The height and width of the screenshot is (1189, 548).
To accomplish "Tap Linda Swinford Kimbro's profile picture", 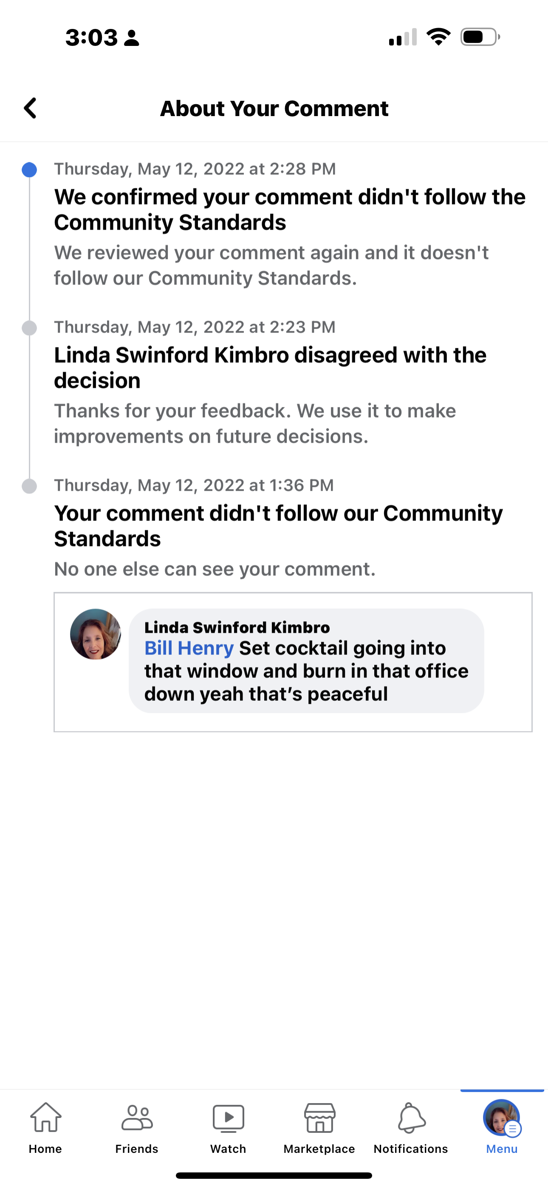I will tap(95, 634).
